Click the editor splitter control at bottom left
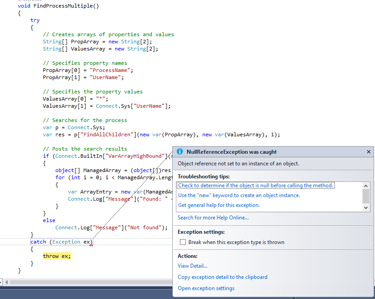Viewport: 375px width, 299px height. tap(2, 282)
